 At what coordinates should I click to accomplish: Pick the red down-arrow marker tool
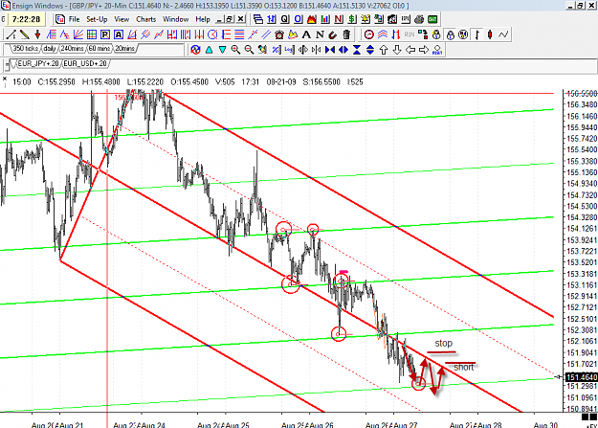(37, 34)
